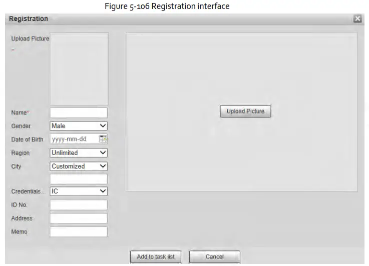Click the ID No. label
This screenshot has width=369, height=266.
coord(19,205)
